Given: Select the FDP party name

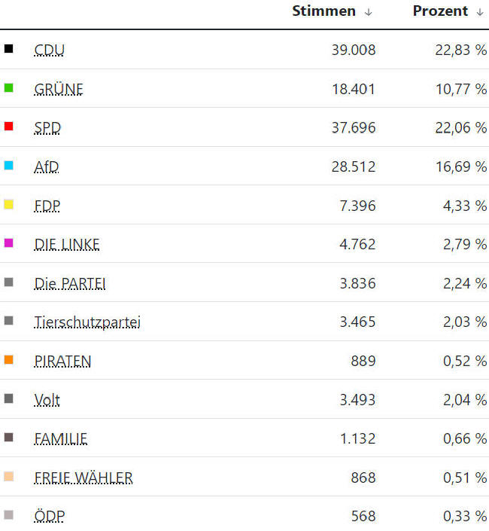Looking at the screenshot, I should click(x=47, y=206).
